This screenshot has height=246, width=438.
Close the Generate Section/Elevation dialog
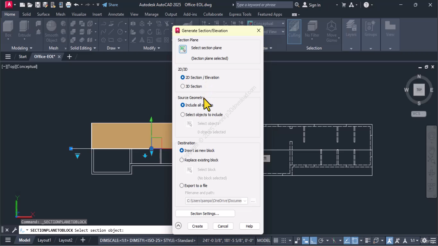pyautogui.click(x=259, y=30)
